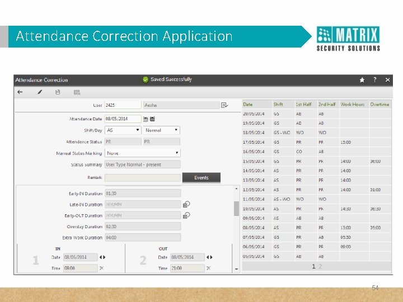Viewport: 403px width, 302px height.
Task: Select the 16/05/2014 row
Action: pyautogui.click(x=317, y=152)
